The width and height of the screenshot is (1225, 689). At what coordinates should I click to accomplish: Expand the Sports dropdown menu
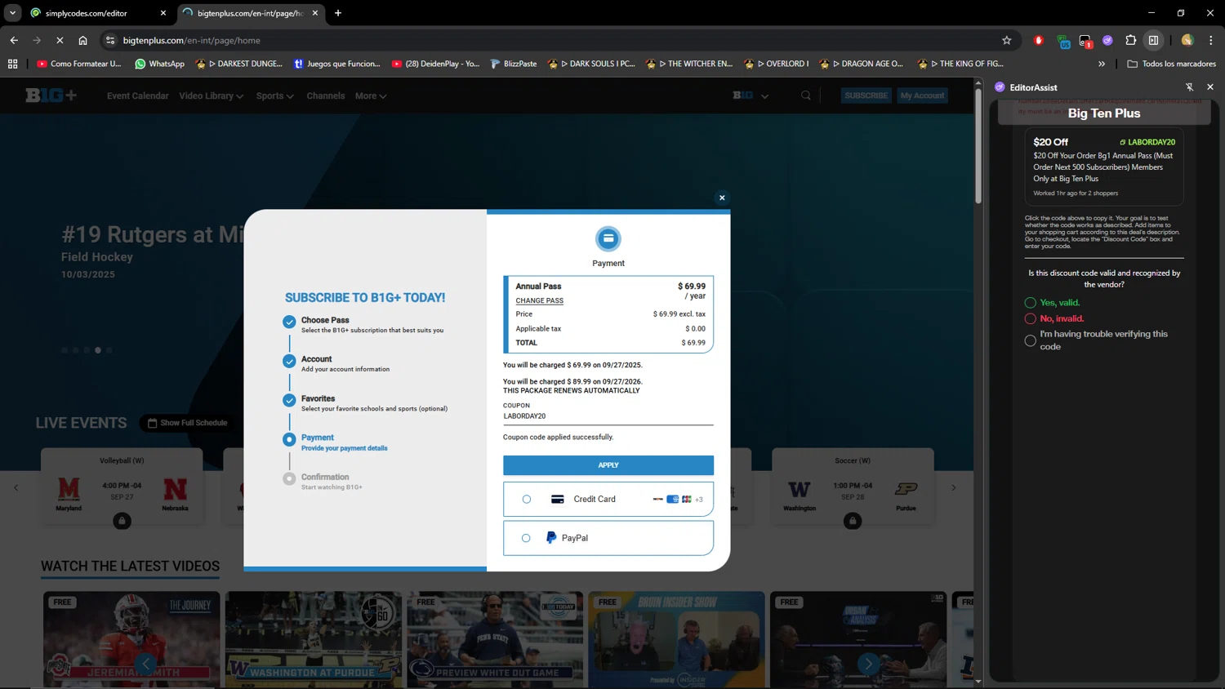(x=274, y=96)
